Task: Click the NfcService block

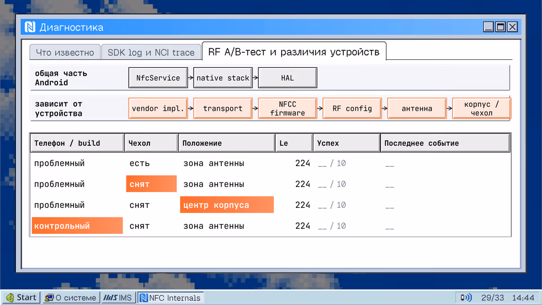Action: (158, 78)
